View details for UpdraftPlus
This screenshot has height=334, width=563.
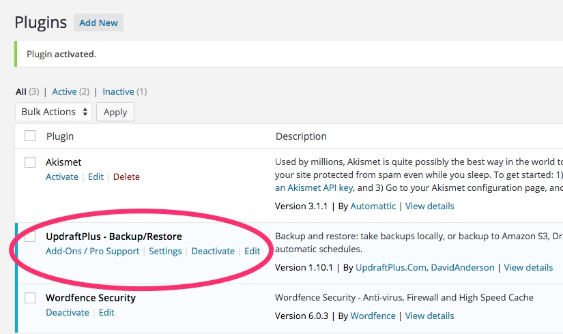coord(528,268)
